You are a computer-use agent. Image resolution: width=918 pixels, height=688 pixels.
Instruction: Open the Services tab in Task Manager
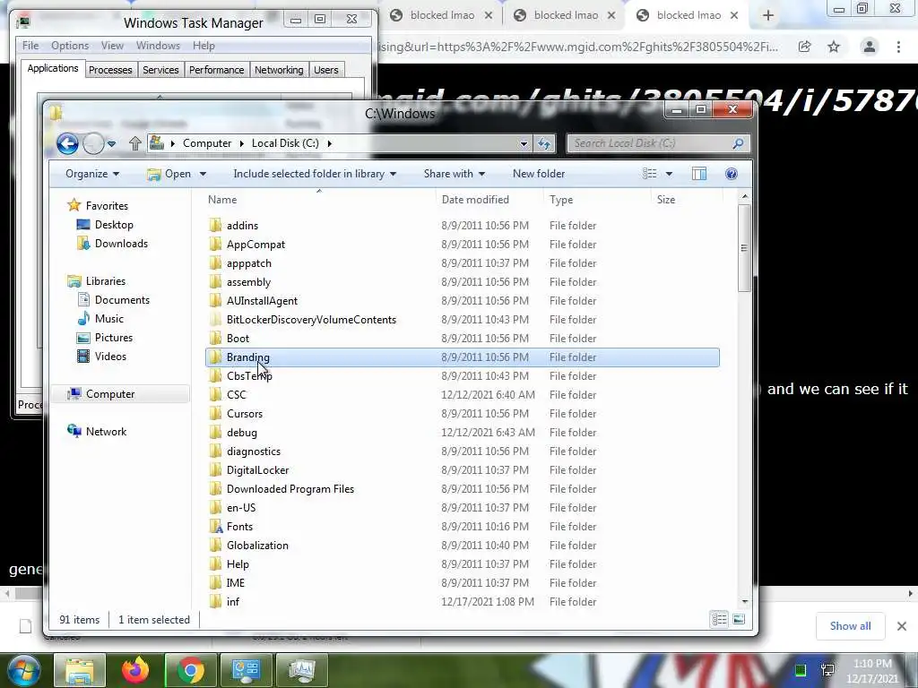[x=160, y=70]
